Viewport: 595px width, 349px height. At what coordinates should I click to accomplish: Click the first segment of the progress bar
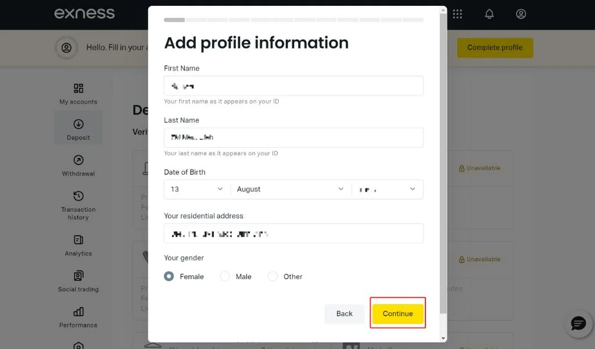coord(174,19)
